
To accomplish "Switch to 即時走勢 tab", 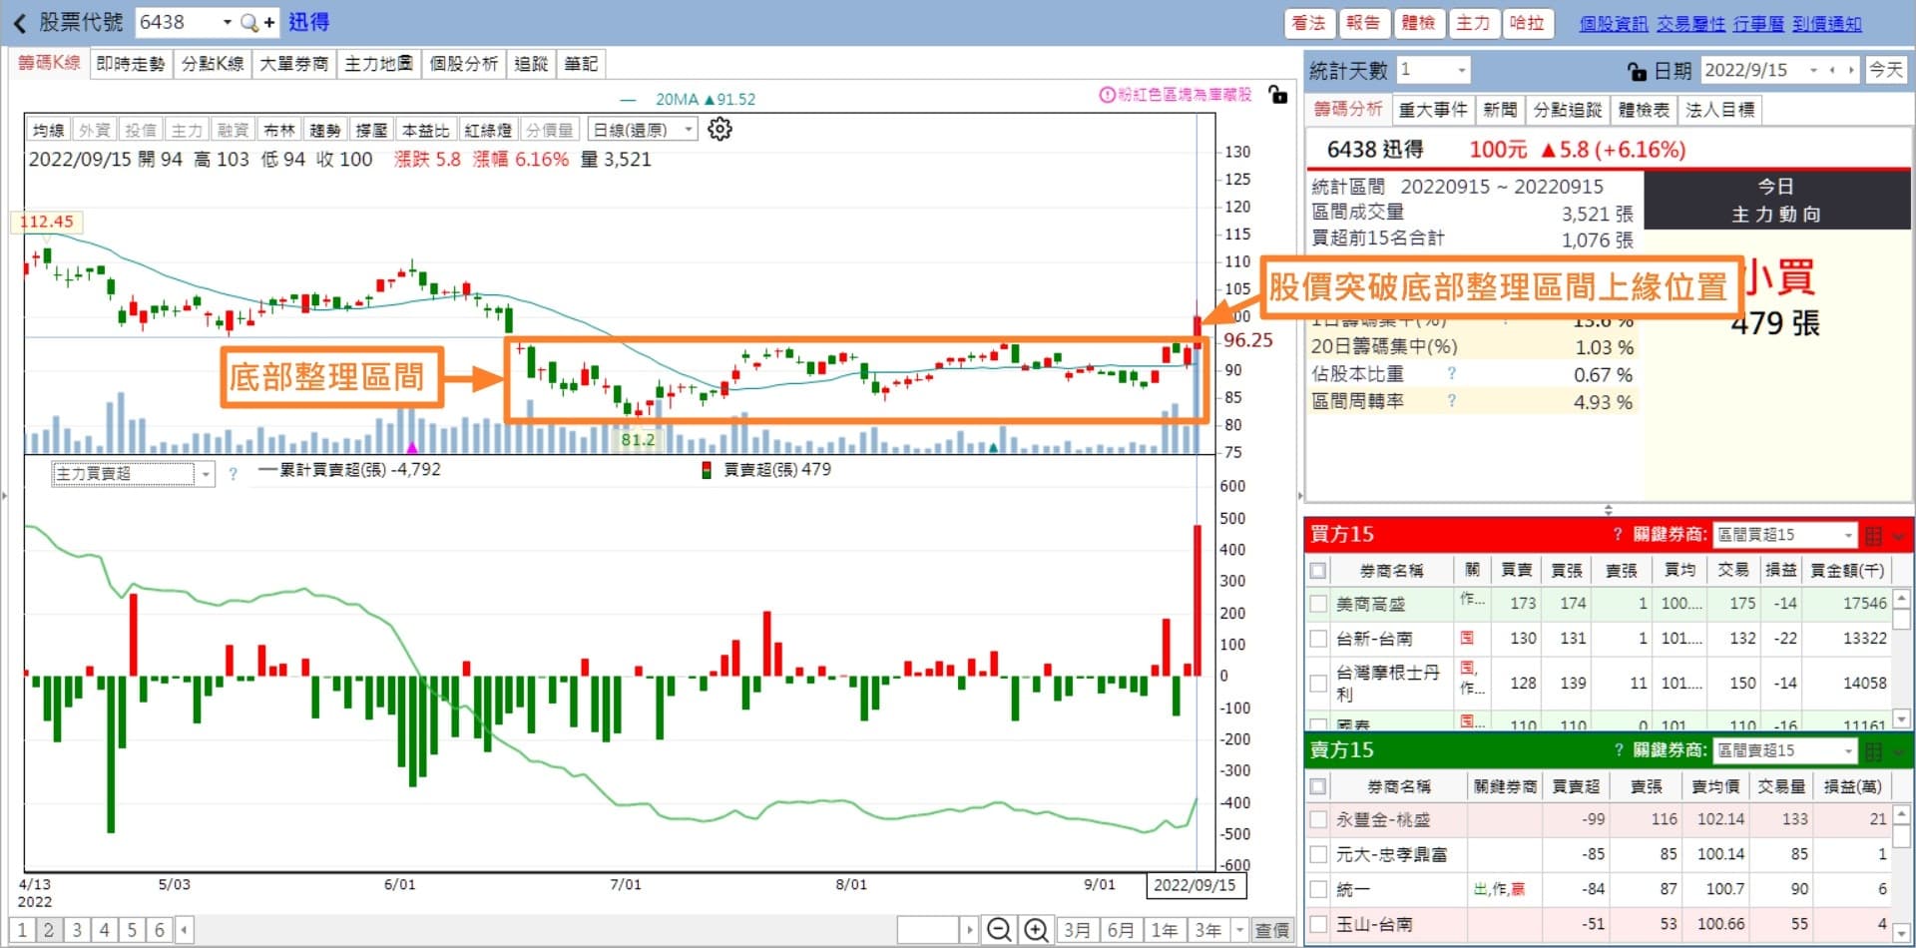I will 130,64.
